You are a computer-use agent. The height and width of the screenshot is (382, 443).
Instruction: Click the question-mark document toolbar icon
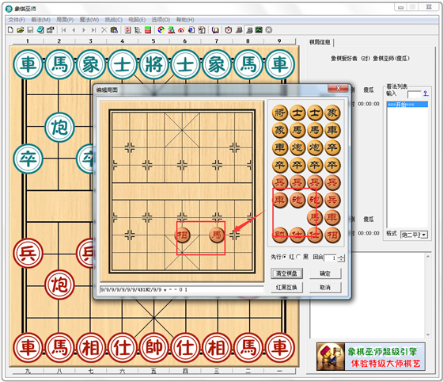[202, 29]
